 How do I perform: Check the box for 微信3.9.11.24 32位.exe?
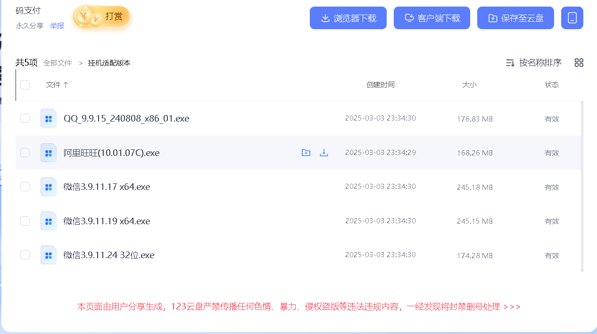pyautogui.click(x=25, y=255)
